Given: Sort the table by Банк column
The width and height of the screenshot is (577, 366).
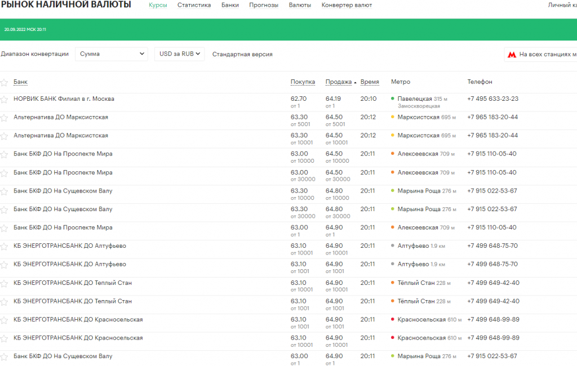Looking at the screenshot, I should (21, 82).
